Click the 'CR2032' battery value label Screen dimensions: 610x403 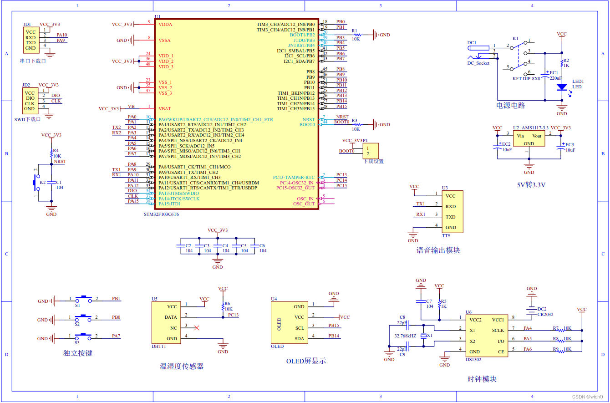(x=545, y=315)
